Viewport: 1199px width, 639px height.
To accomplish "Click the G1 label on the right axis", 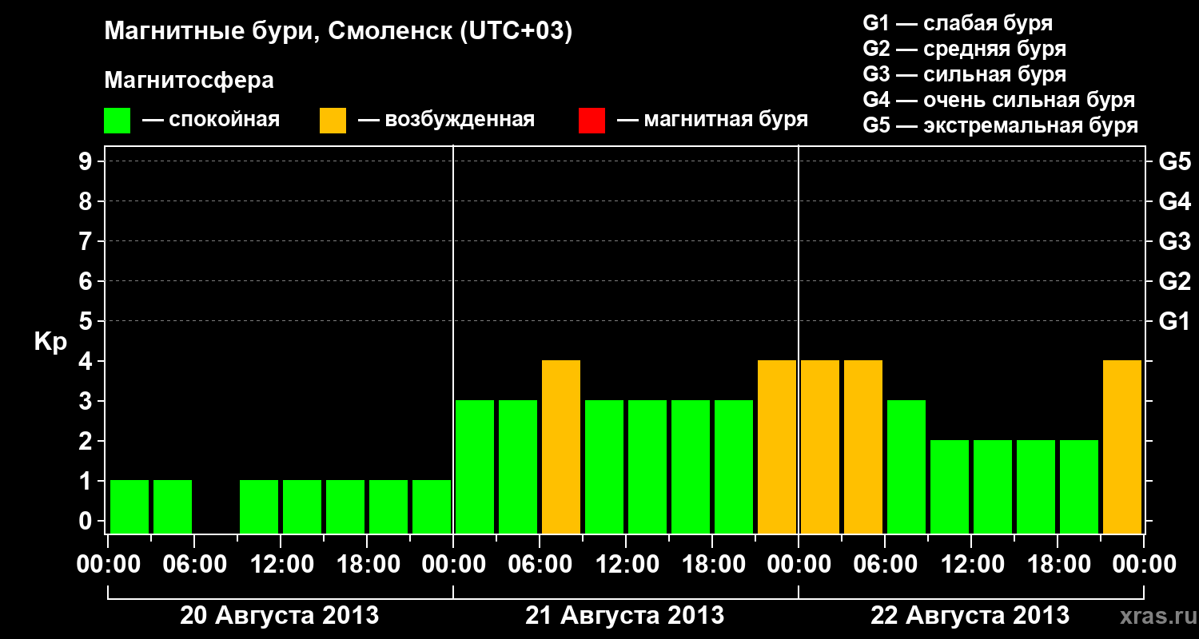I will (1175, 322).
